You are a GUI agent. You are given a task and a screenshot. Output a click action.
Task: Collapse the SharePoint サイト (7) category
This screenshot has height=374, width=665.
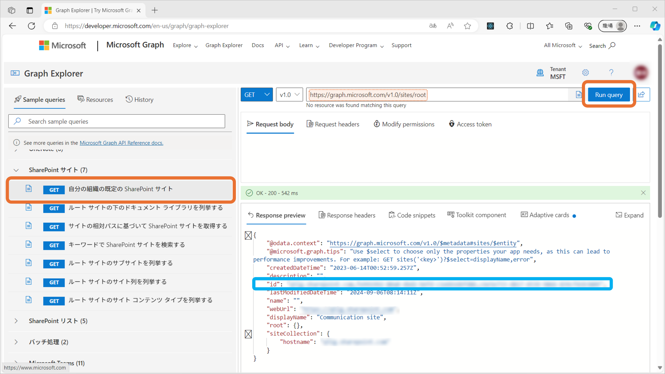click(x=16, y=170)
